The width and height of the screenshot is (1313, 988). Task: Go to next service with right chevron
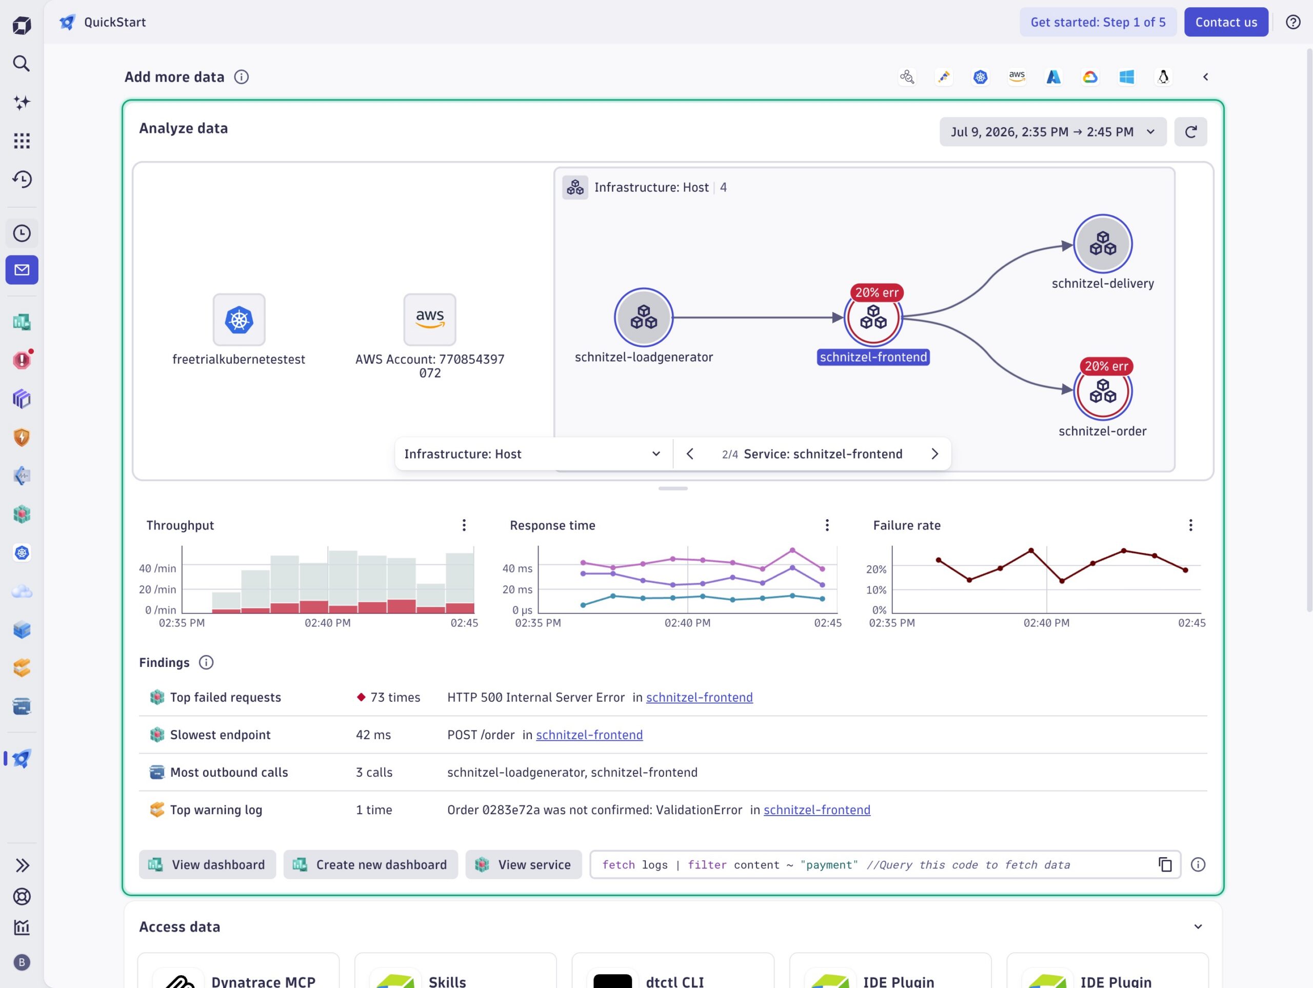934,454
